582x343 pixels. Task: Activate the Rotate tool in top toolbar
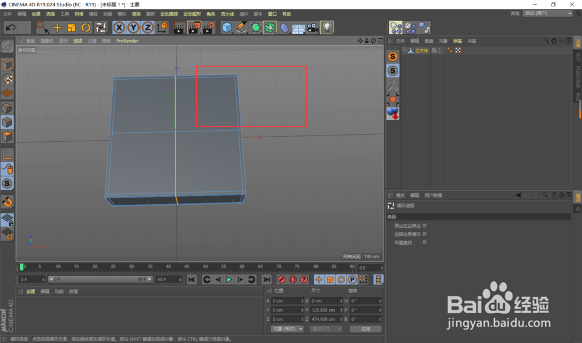coord(86,27)
